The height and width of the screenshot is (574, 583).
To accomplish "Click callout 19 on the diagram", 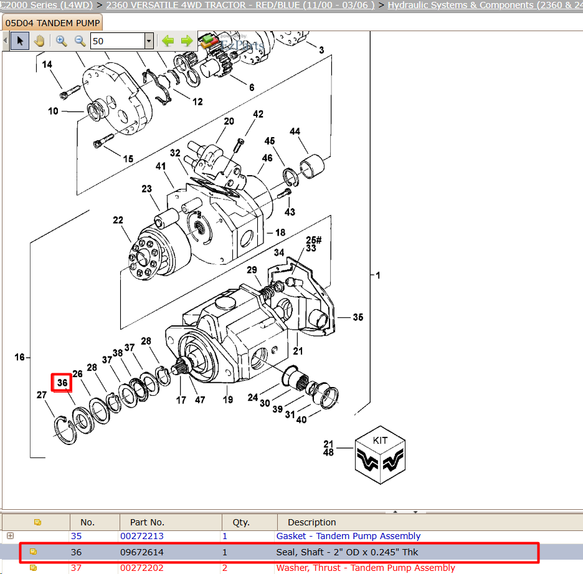I will (228, 399).
